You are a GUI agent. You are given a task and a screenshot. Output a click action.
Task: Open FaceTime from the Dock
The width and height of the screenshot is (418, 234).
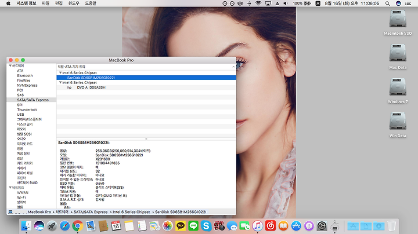(x=245, y=226)
